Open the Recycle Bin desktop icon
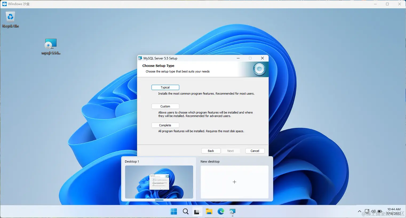The height and width of the screenshot is (218, 406). coord(10,19)
